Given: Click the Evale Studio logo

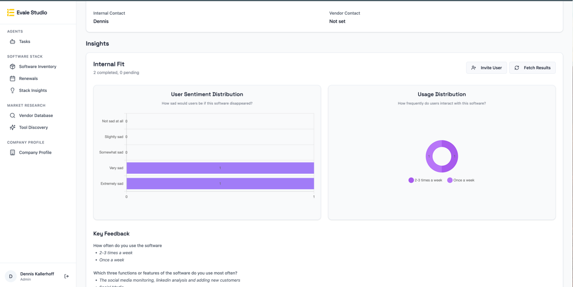Looking at the screenshot, I should tap(27, 12).
